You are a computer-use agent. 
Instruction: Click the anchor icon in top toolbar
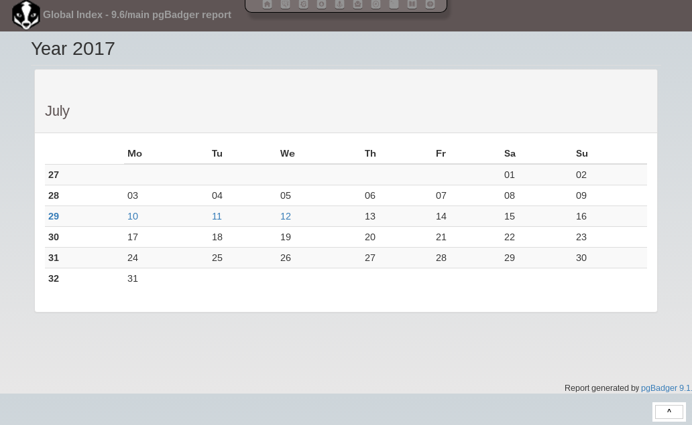coord(339,5)
